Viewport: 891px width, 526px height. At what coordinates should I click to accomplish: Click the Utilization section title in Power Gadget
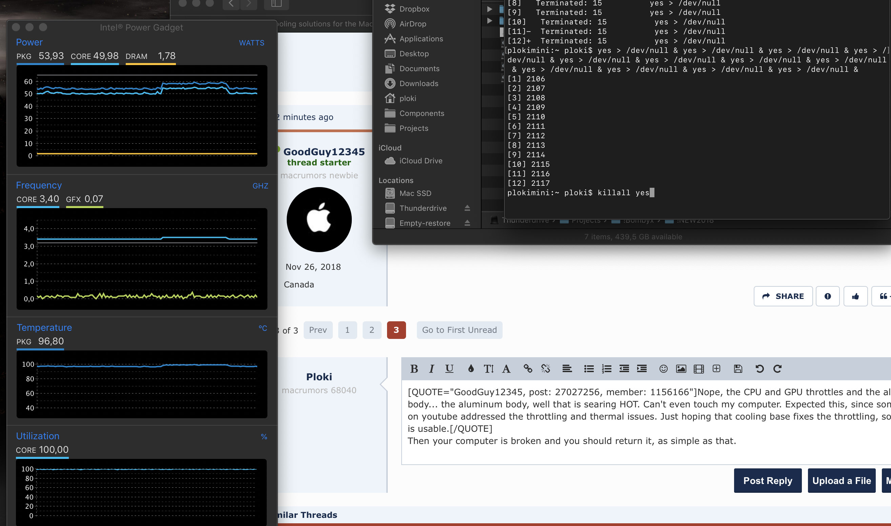click(x=38, y=436)
